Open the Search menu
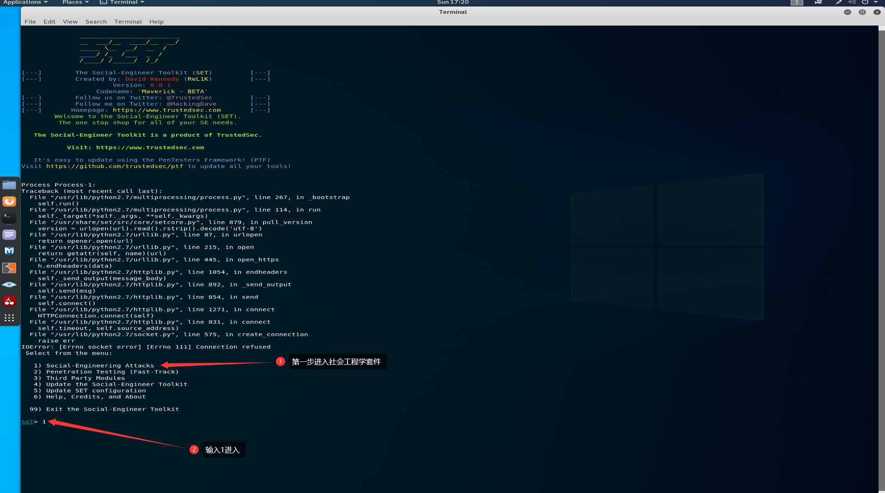The width and height of the screenshot is (885, 493). [x=96, y=22]
